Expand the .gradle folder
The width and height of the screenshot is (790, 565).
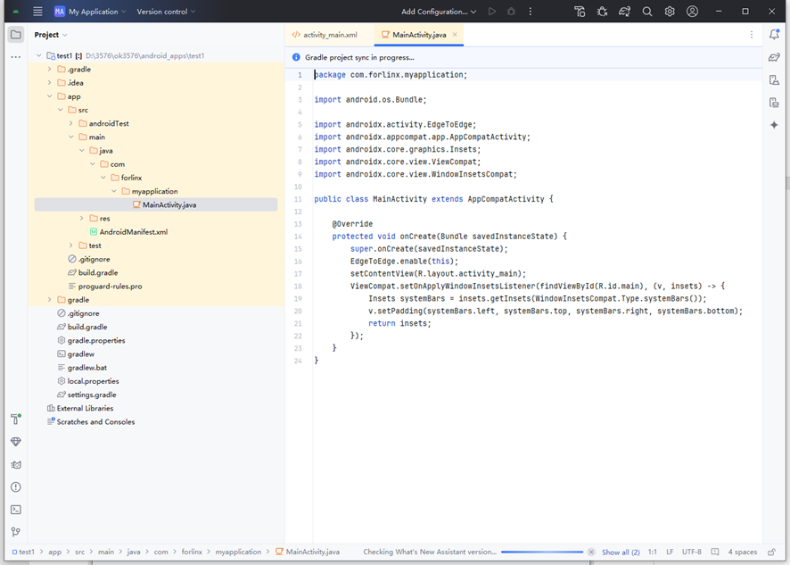49,69
